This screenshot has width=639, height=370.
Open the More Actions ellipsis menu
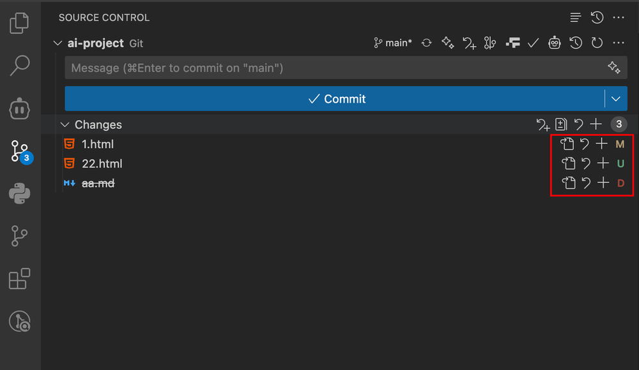point(617,17)
